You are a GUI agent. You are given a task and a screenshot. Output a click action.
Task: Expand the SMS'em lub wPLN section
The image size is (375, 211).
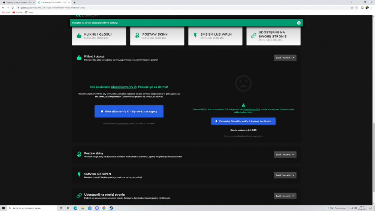pyautogui.click(x=285, y=175)
